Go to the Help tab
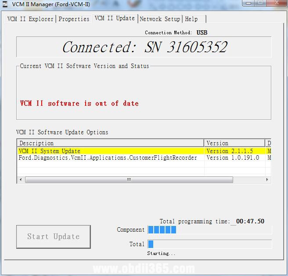The height and width of the screenshot is (276, 288). (x=194, y=19)
